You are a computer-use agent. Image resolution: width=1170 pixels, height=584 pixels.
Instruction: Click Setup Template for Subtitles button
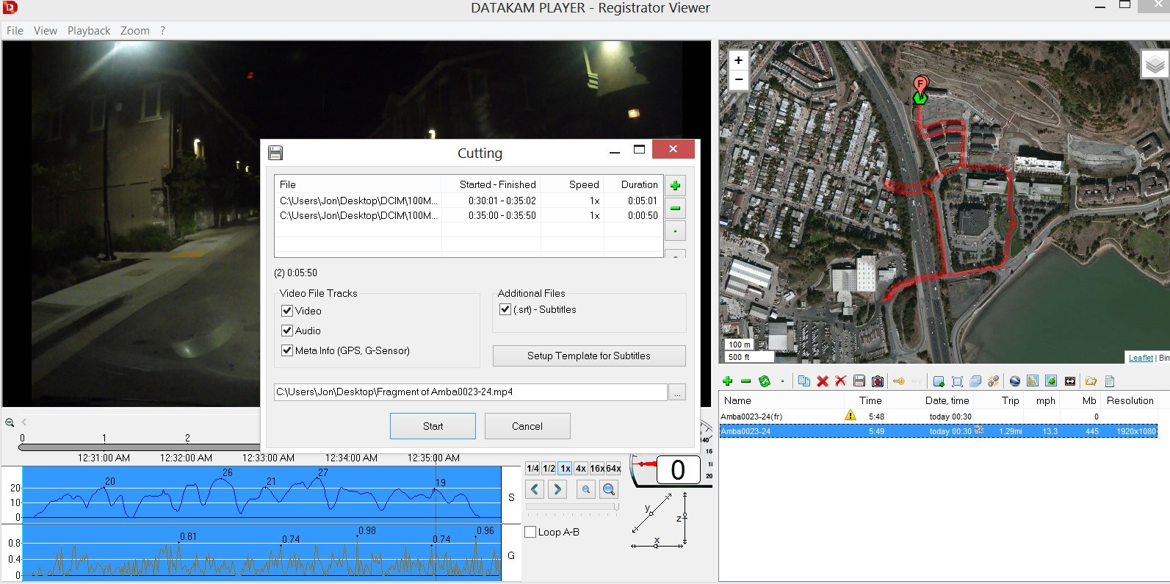tap(589, 356)
